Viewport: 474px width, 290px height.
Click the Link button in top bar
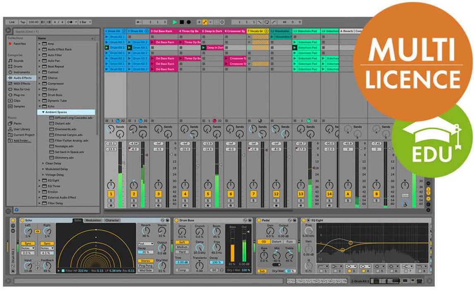click(12, 22)
